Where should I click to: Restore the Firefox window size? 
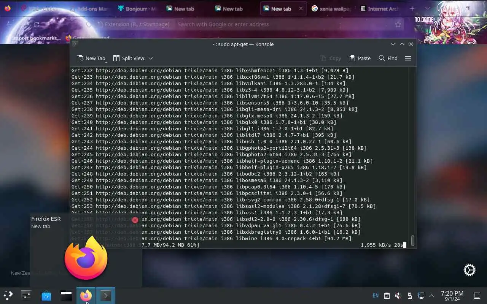click(468, 8)
